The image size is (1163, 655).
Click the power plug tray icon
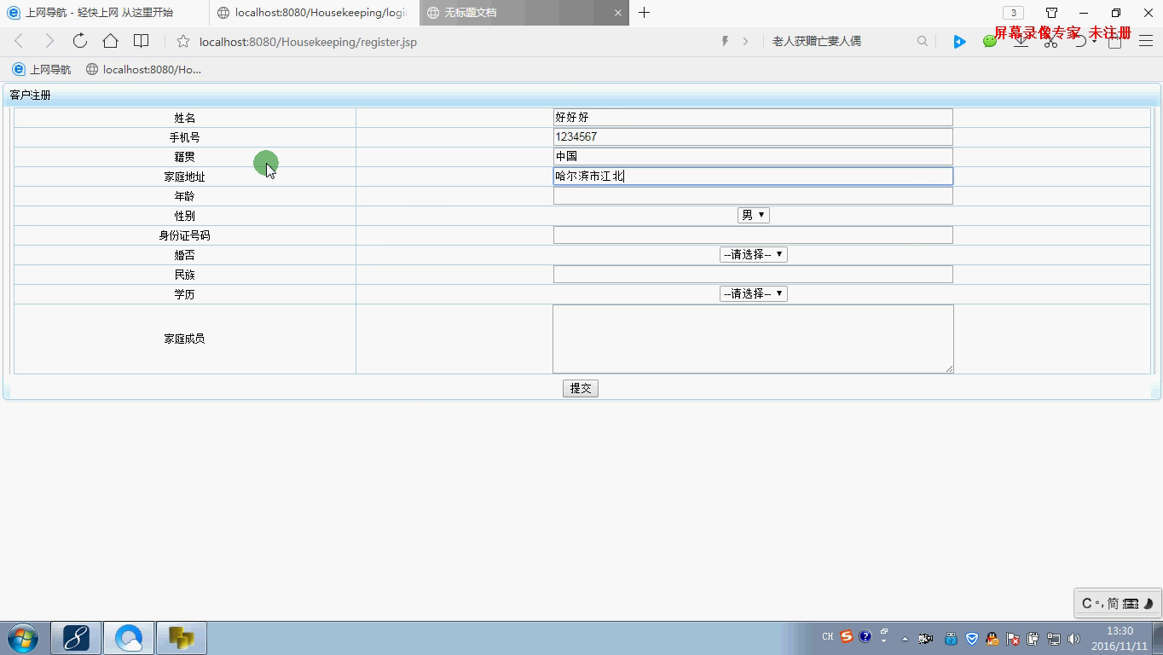click(x=1033, y=639)
